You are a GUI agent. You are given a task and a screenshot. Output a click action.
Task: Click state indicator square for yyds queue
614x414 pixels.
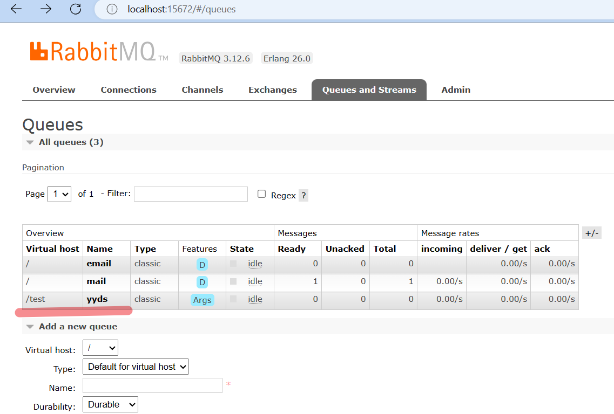[x=233, y=299]
